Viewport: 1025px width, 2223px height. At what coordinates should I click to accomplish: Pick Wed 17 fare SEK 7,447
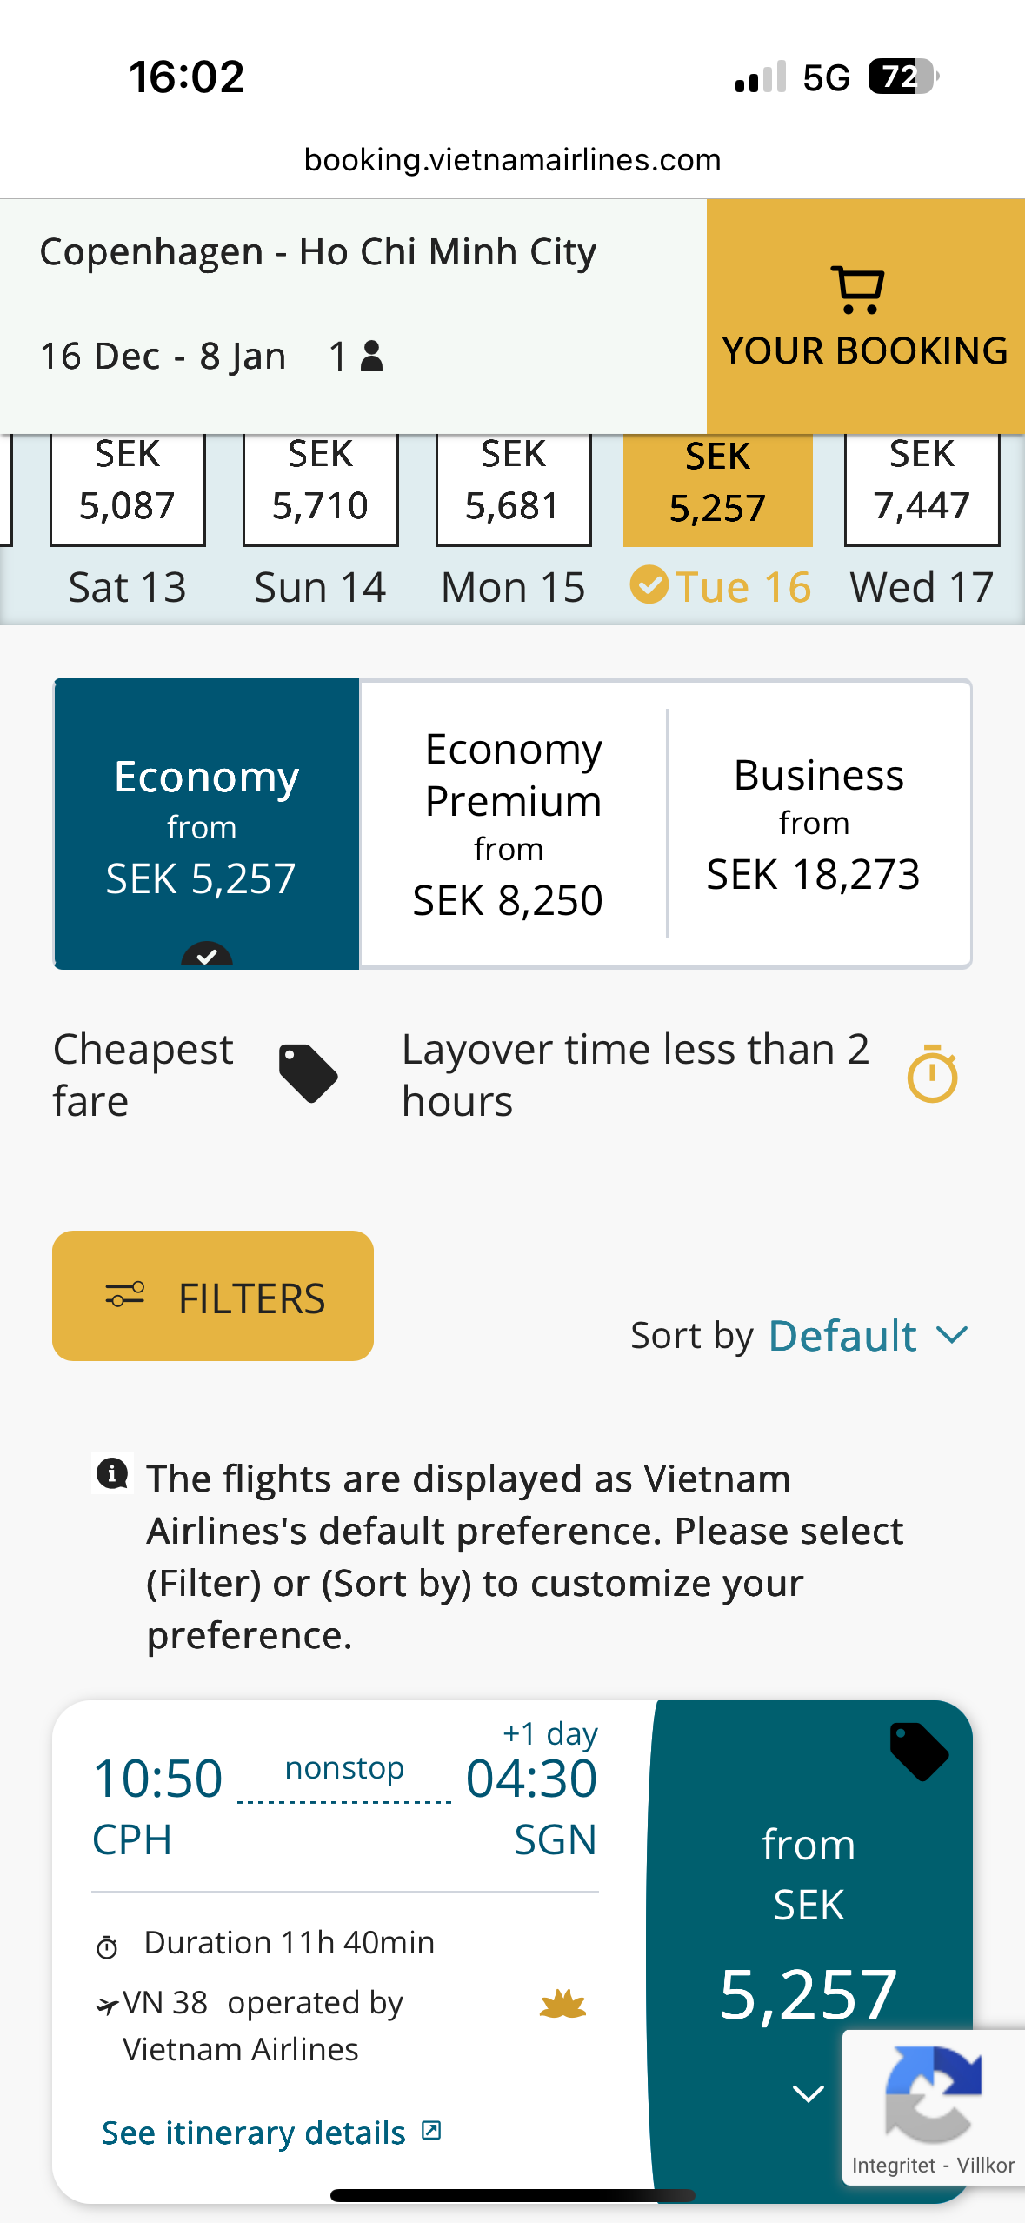pos(922,489)
